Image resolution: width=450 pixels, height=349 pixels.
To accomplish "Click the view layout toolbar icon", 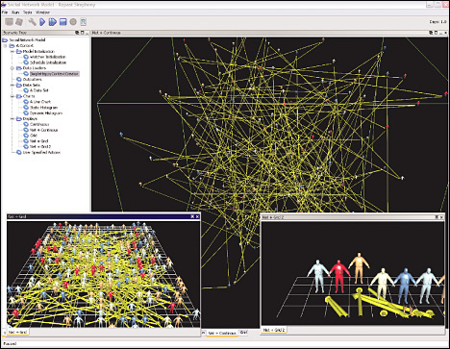I will click(x=84, y=22).
